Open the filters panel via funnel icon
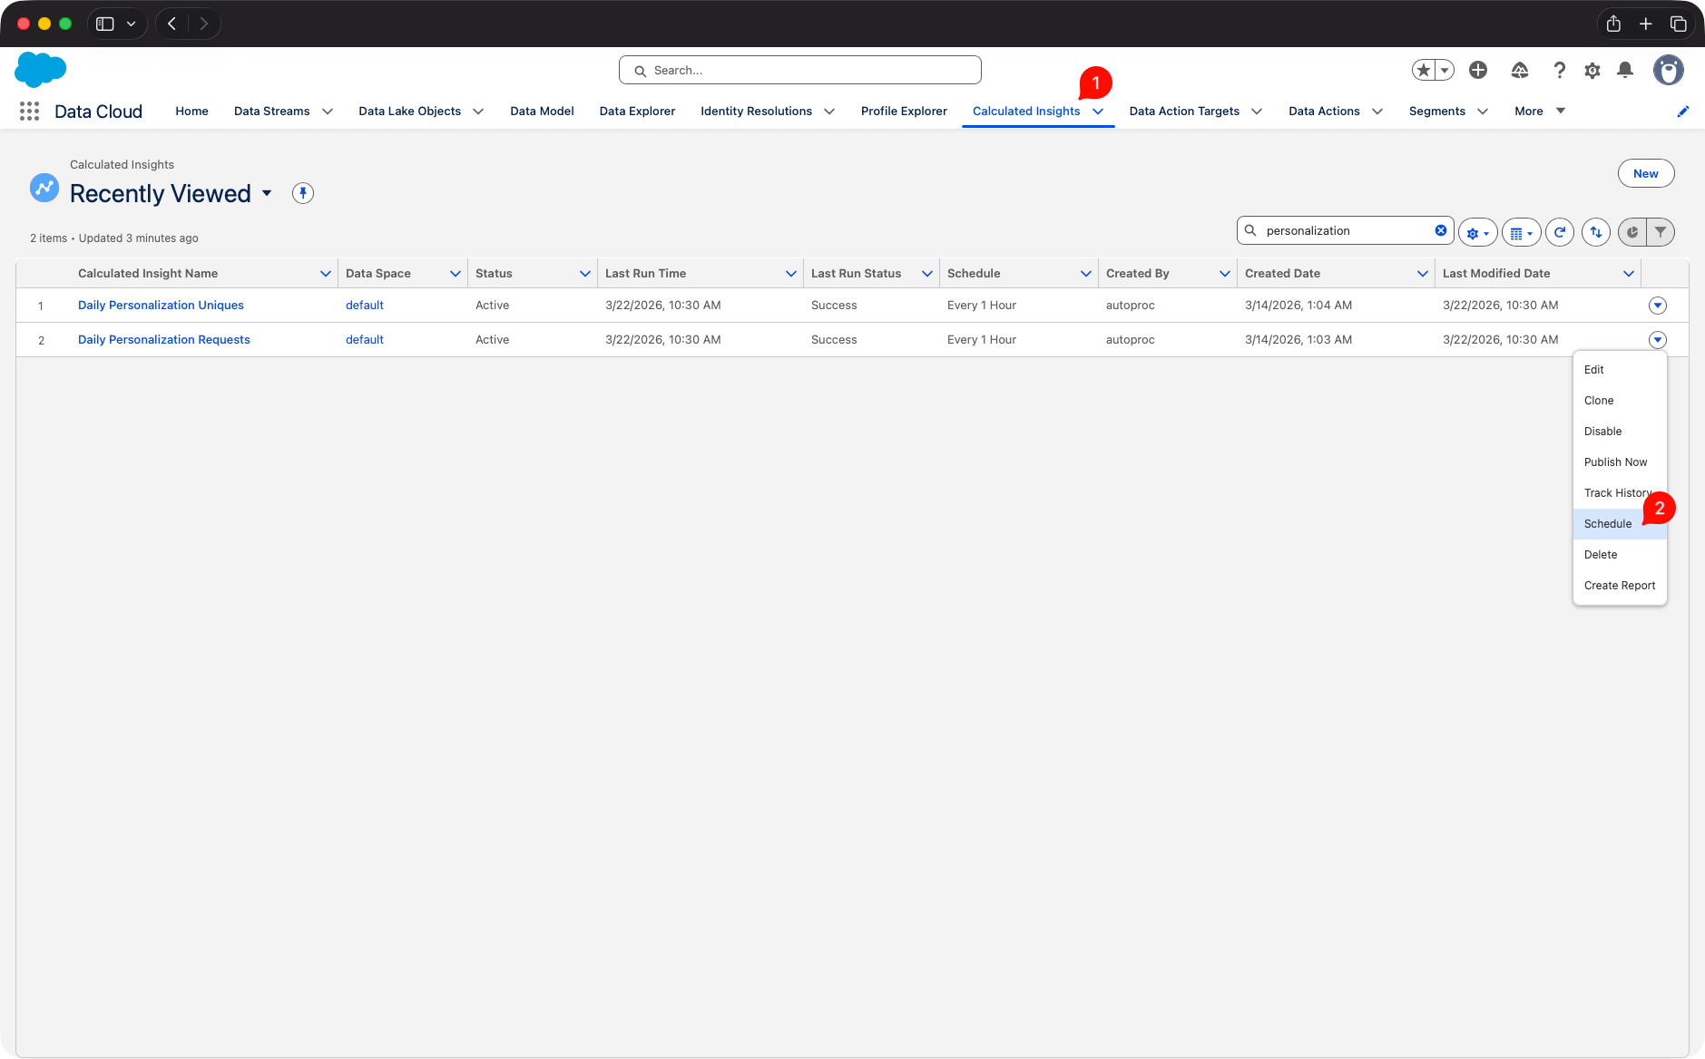Viewport: 1705px width, 1059px height. tap(1660, 232)
